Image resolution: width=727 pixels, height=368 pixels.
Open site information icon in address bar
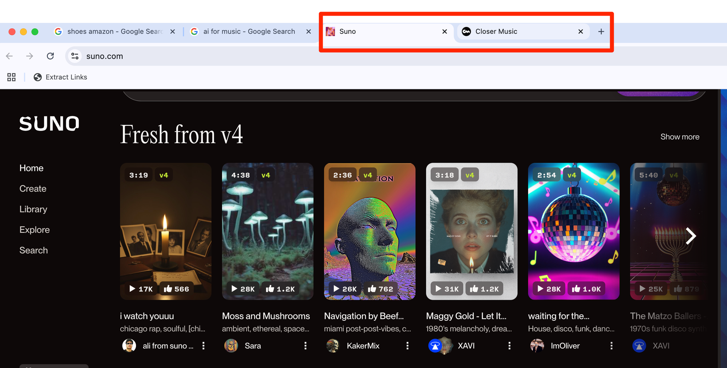click(x=75, y=56)
